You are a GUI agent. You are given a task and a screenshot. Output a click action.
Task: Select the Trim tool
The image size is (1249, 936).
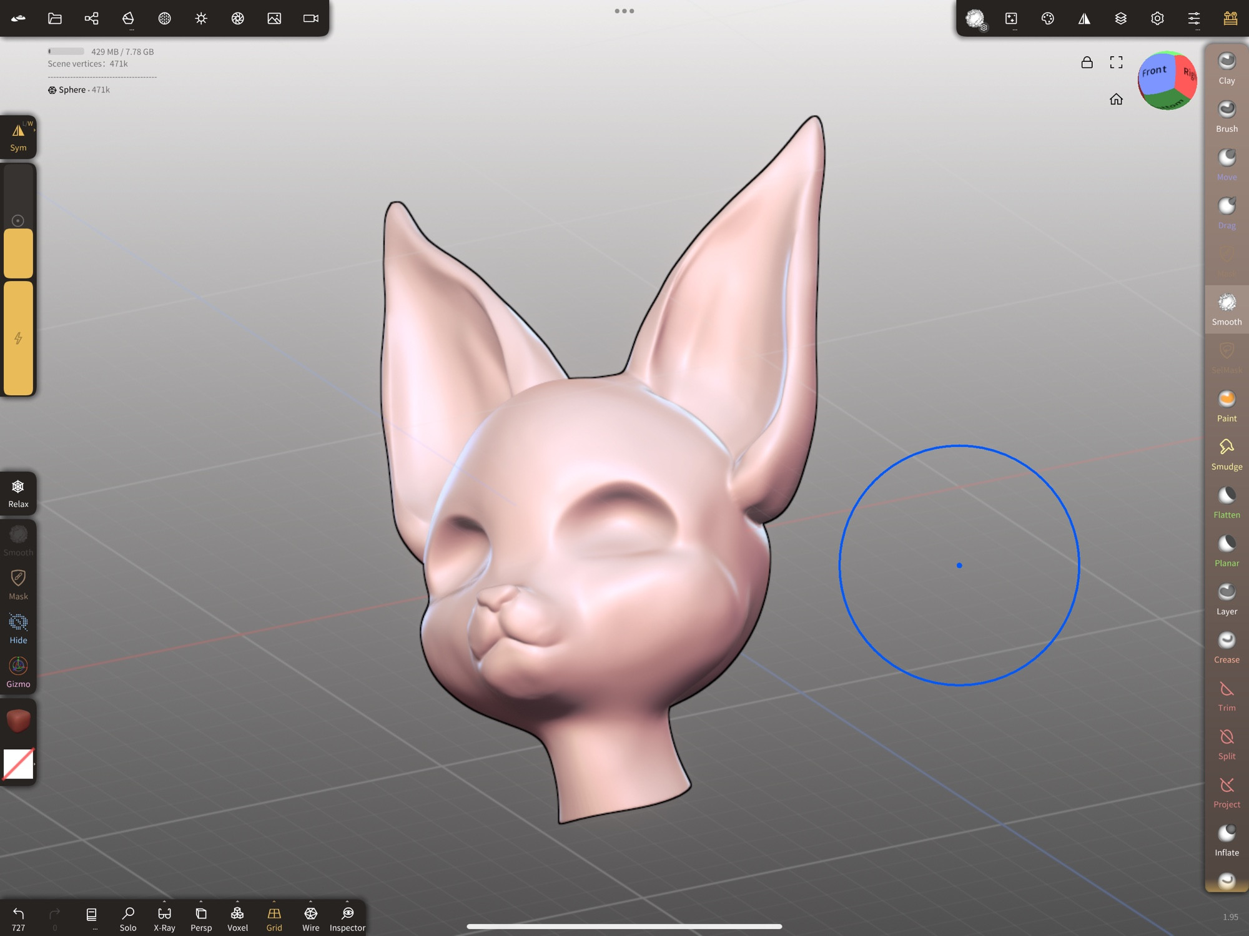click(1227, 696)
